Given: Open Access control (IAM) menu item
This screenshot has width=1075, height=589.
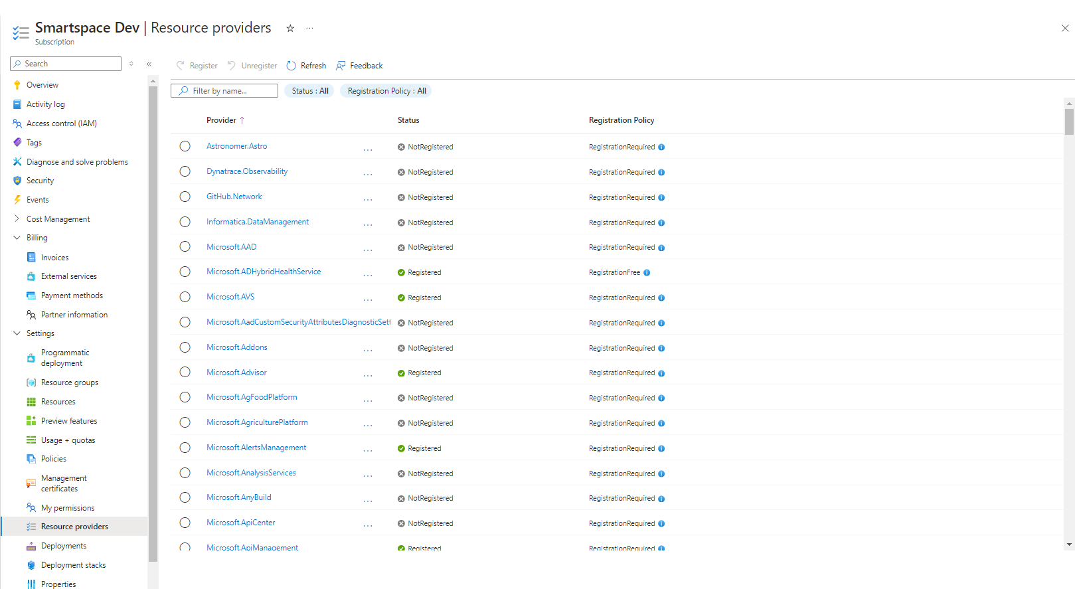Looking at the screenshot, I should coord(61,124).
